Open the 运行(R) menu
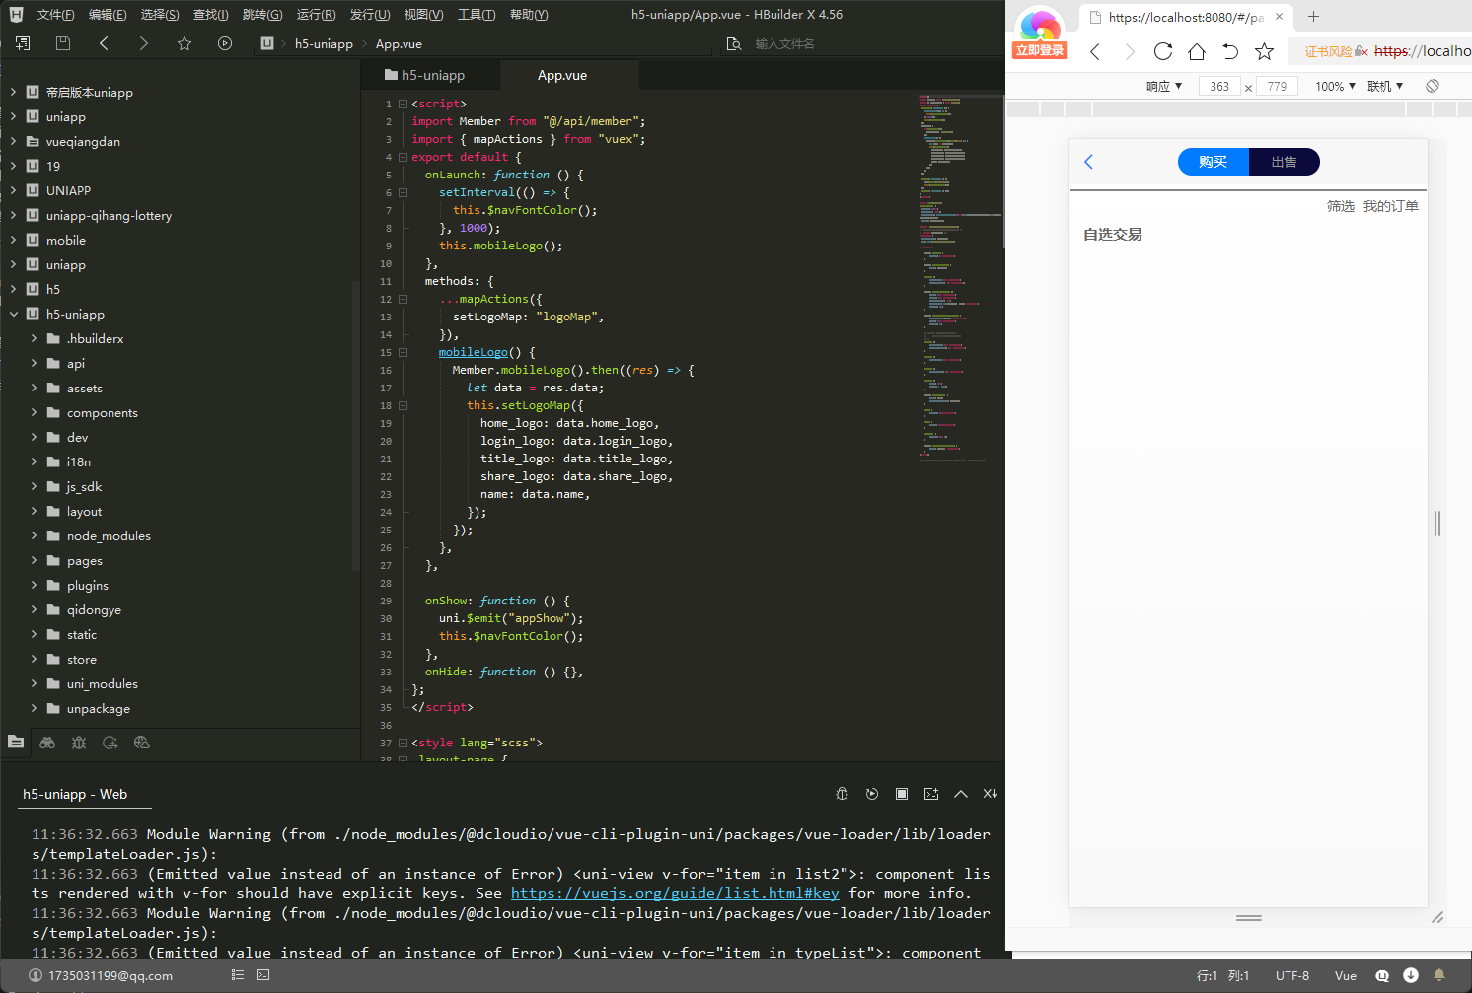 316,15
